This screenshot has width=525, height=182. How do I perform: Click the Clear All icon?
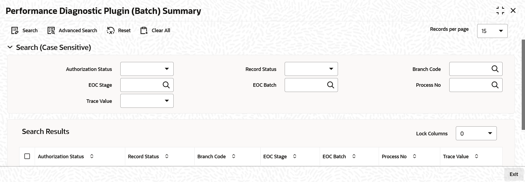pyautogui.click(x=144, y=30)
